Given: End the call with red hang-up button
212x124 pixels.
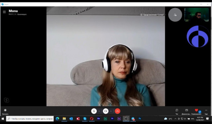Looking at the screenshot, I should pyautogui.click(x=117, y=111).
